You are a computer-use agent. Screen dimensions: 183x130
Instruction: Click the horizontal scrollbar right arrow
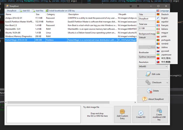[x=135, y=102]
